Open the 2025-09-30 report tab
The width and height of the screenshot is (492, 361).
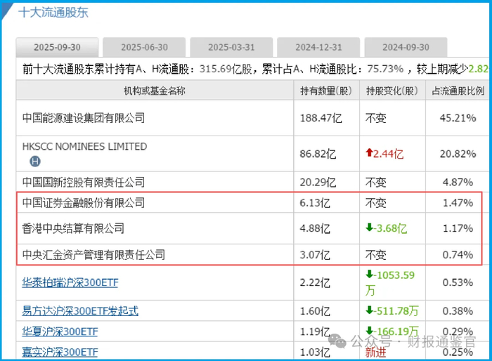[x=57, y=47]
